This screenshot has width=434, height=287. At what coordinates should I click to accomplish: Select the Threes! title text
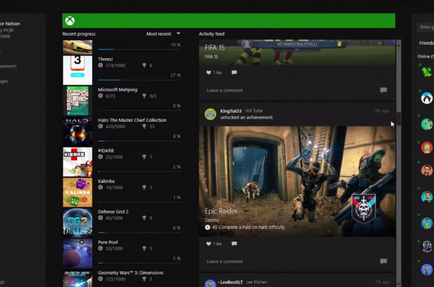tap(105, 59)
